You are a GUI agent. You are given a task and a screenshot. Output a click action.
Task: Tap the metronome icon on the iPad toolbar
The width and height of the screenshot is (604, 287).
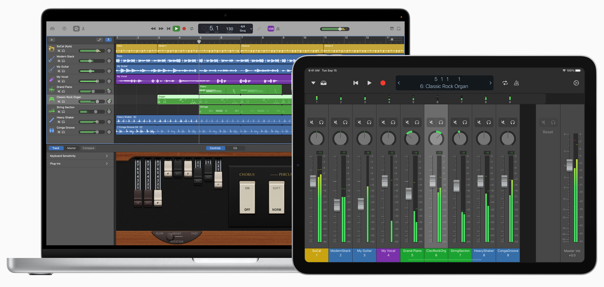point(516,83)
